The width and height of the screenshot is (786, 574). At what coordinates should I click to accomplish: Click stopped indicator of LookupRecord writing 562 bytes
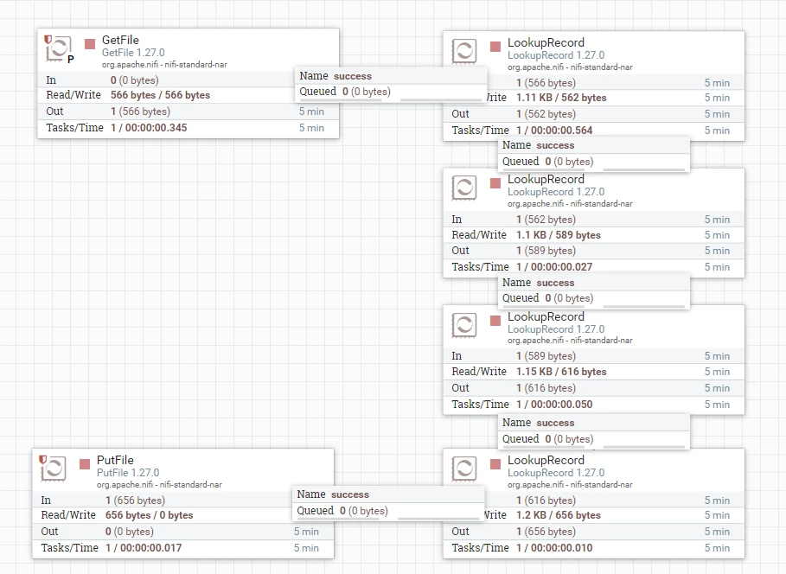point(495,47)
